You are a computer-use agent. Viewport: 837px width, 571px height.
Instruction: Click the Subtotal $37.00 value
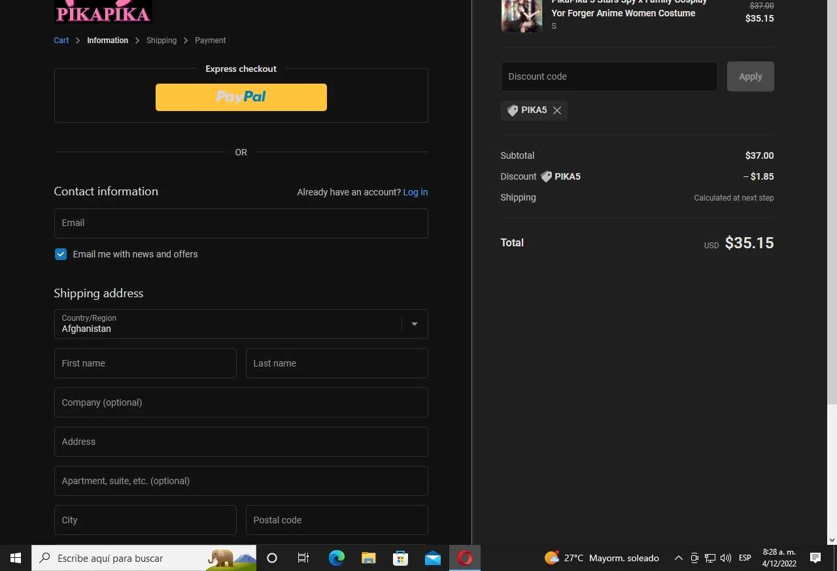click(x=759, y=155)
